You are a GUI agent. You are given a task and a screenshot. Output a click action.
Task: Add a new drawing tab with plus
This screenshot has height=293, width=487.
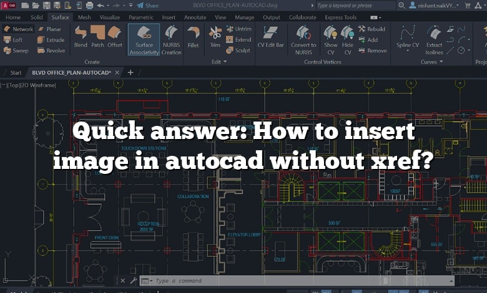[130, 72]
